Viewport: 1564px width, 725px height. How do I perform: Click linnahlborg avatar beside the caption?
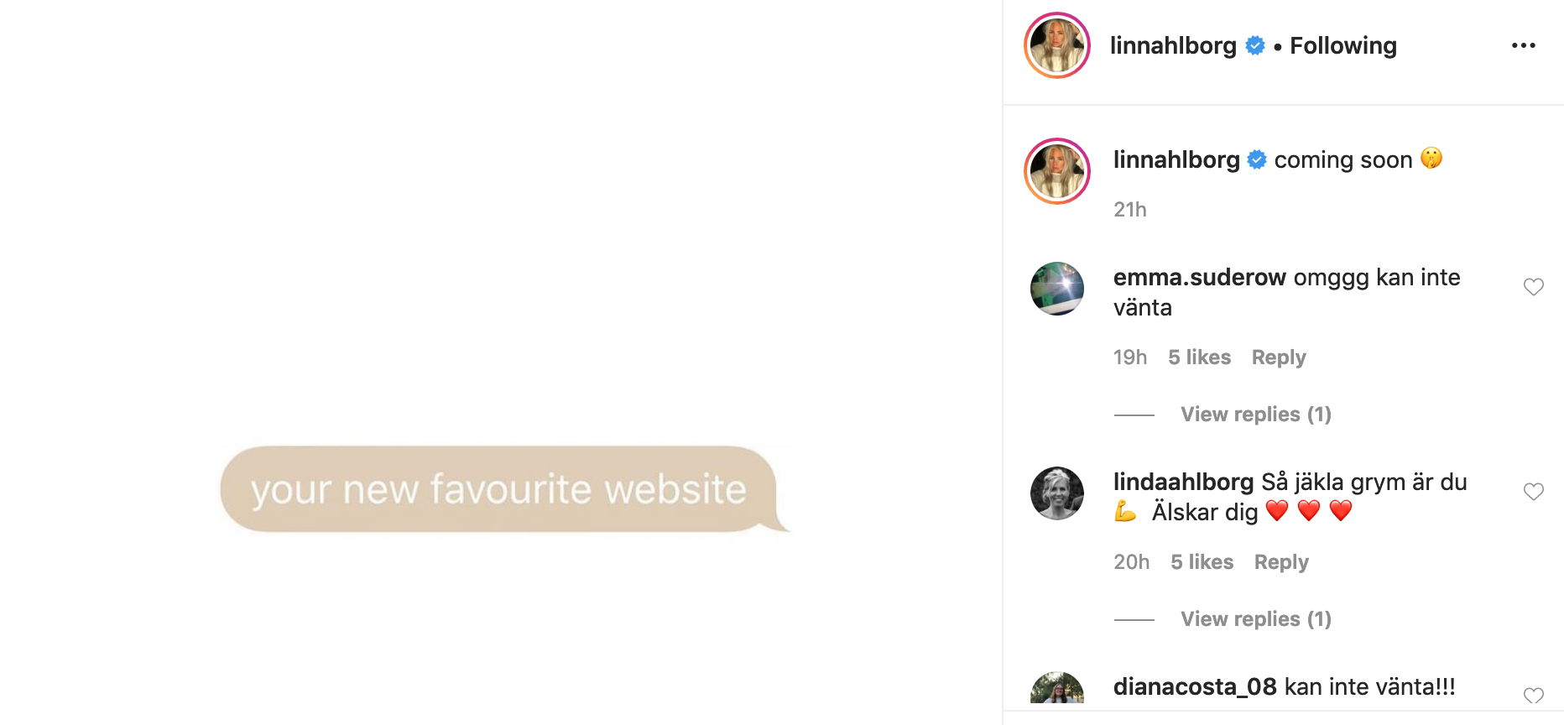click(1056, 171)
